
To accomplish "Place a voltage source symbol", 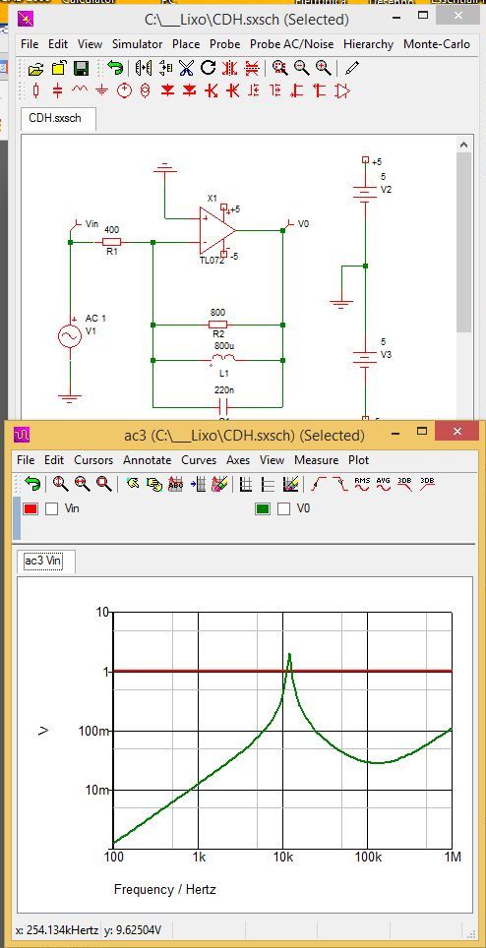I will (124, 91).
